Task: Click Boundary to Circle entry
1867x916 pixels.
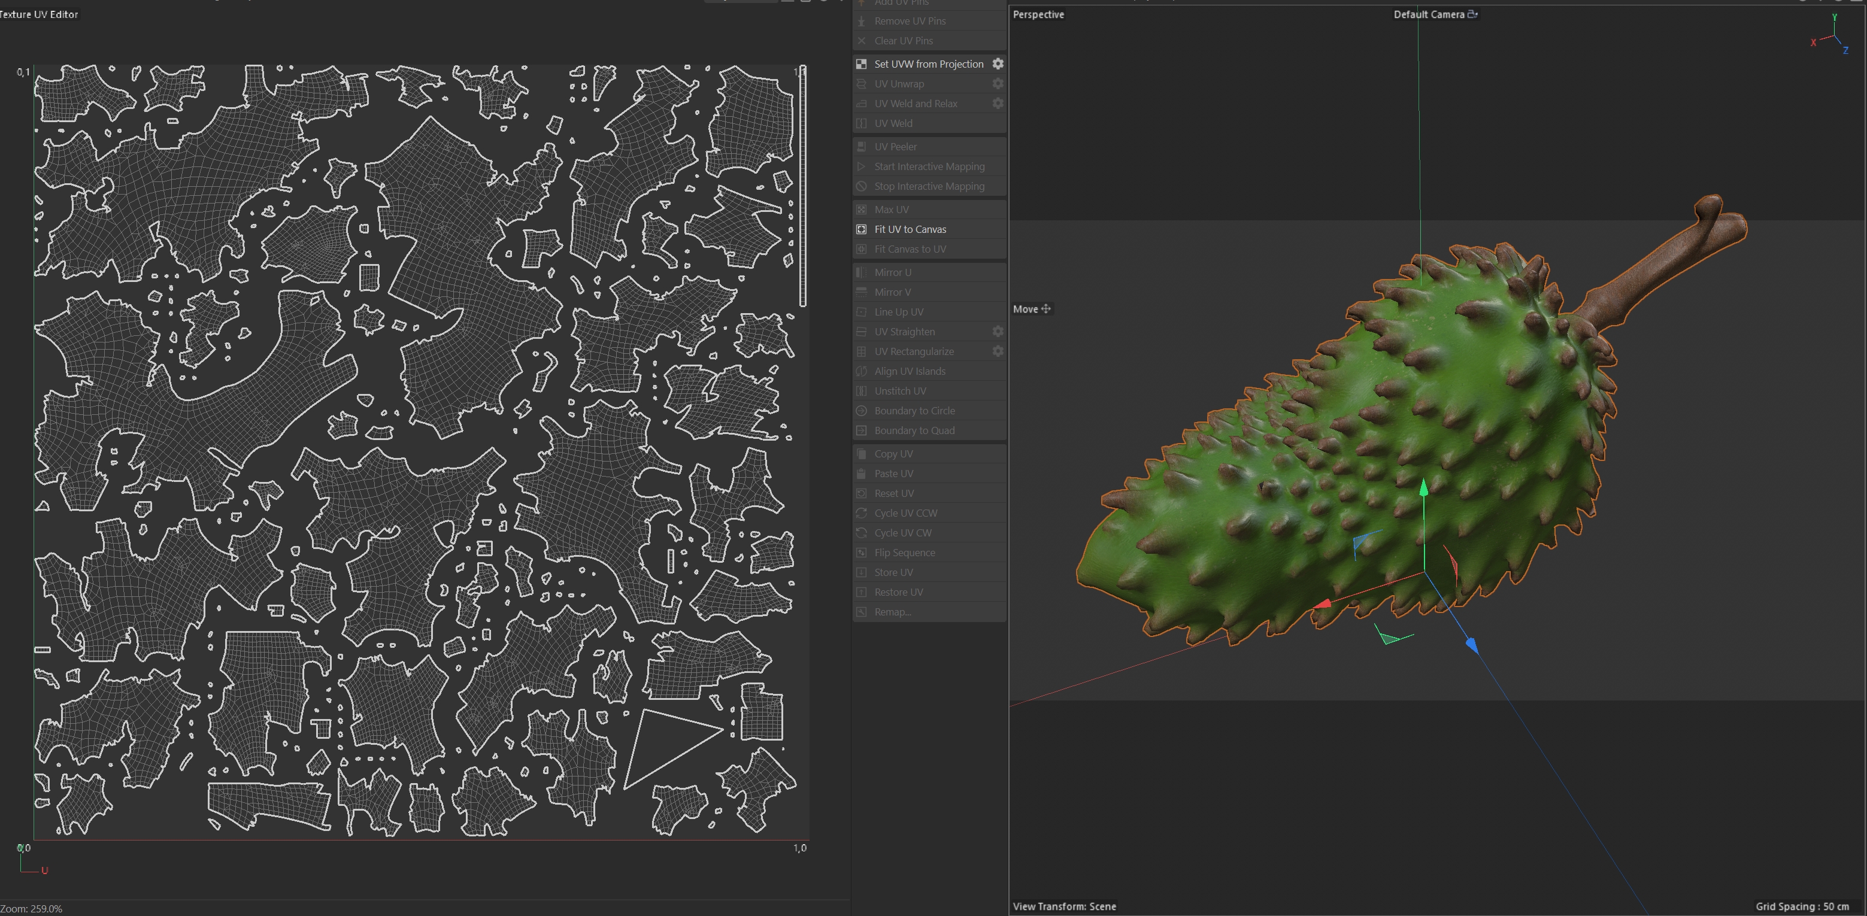Action: pyautogui.click(x=914, y=411)
